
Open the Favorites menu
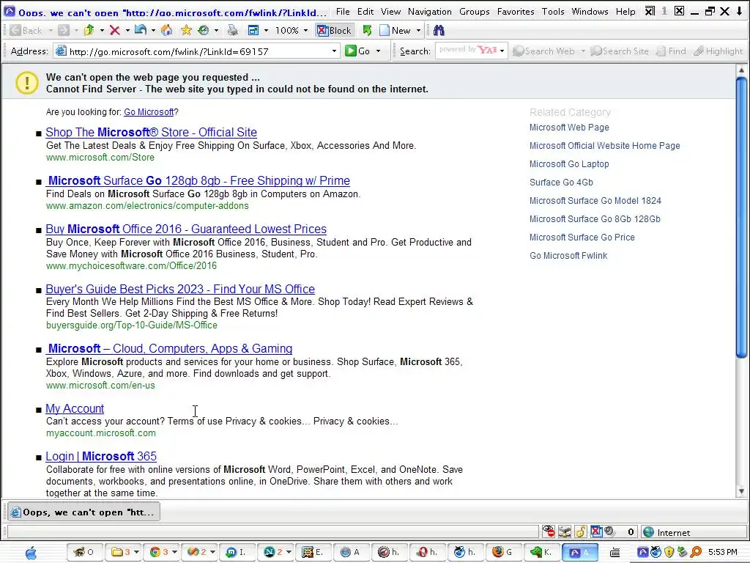[x=516, y=12]
